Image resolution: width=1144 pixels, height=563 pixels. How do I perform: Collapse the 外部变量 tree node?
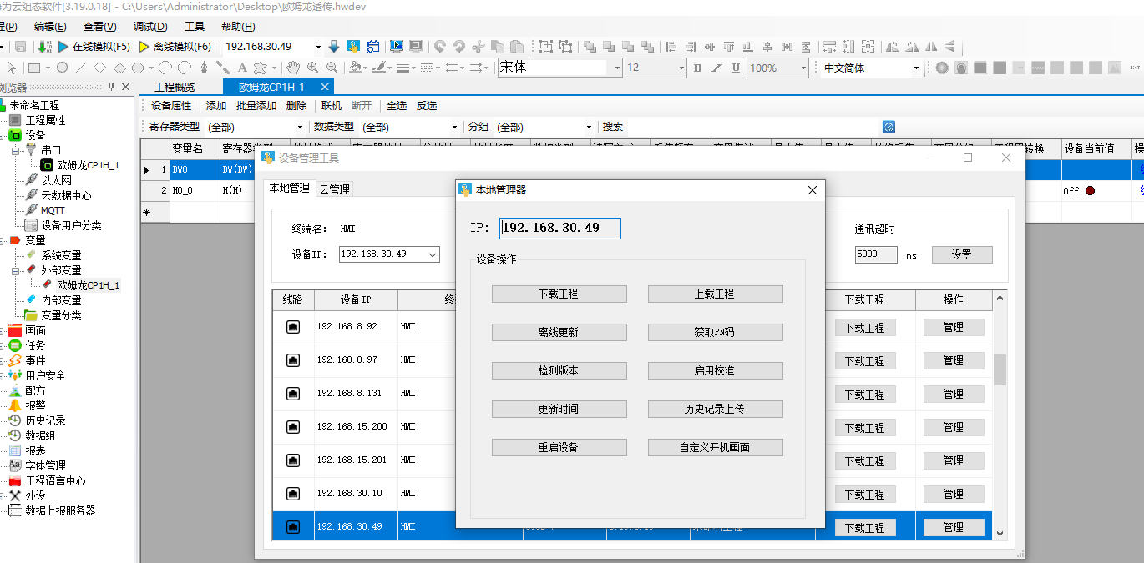pos(17,270)
